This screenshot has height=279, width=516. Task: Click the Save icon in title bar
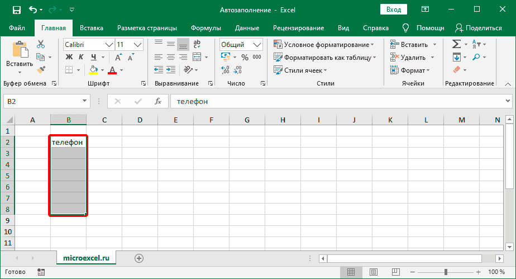pyautogui.click(x=16, y=10)
